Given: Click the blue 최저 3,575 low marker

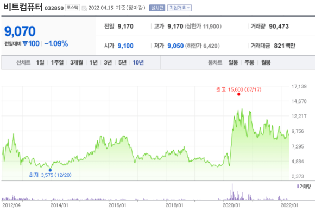Looking at the screenshot, I should pyautogui.click(x=50, y=170).
